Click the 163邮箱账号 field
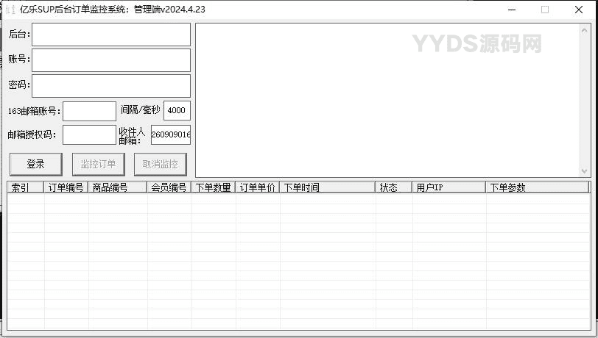The height and width of the screenshot is (338, 598). click(x=89, y=111)
